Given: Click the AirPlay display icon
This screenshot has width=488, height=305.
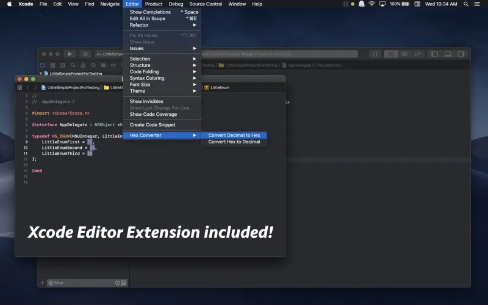Looking at the screenshot, I should pyautogui.click(x=382, y=4).
